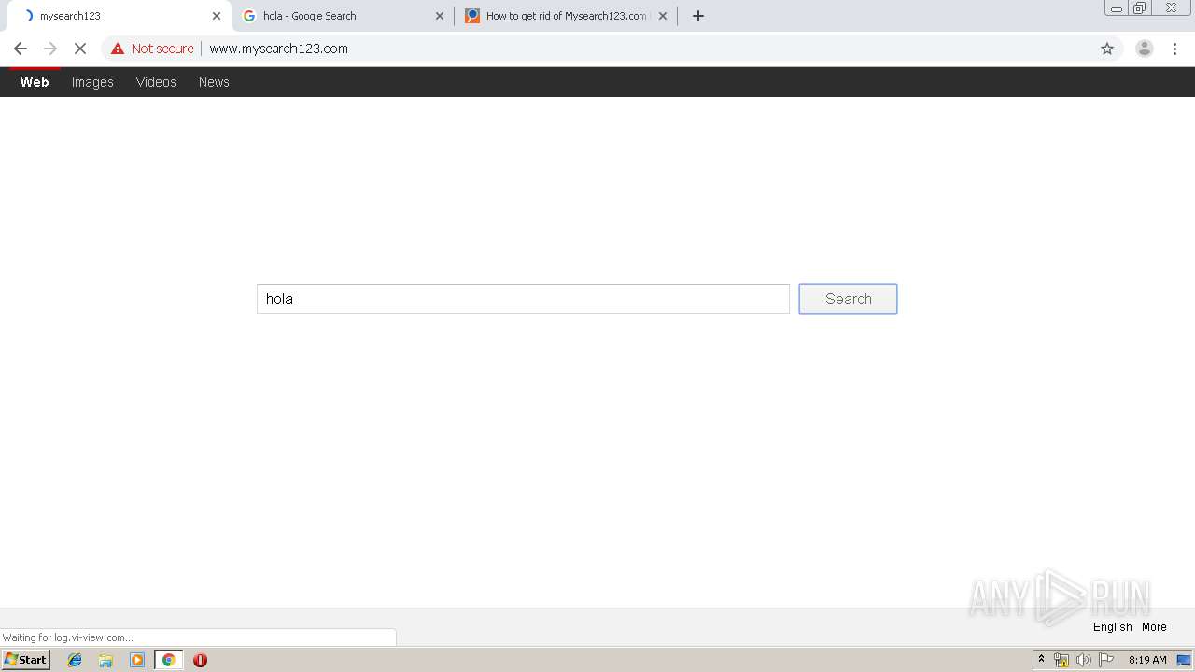The image size is (1195, 672).
Task: Click the search box containing hola
Action: tap(523, 299)
